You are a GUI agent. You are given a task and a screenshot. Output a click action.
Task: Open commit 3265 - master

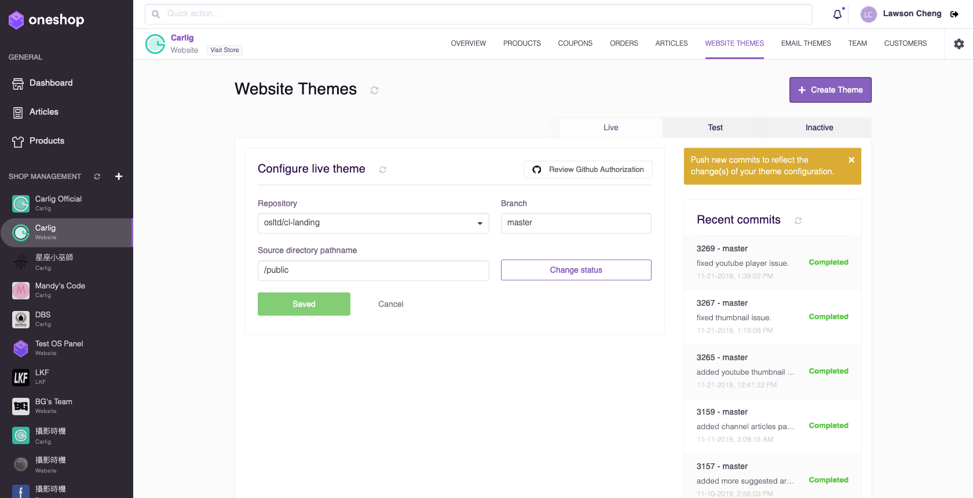[773, 371]
